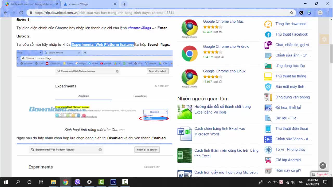Click the Đồ họa, thiết kế icon
The width and height of the screenshot is (333, 187).
tap(268, 108)
